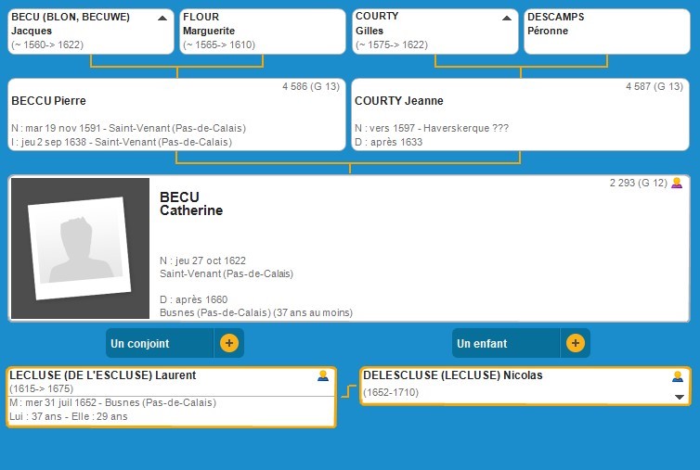Select the BECCU Pierre father card
The width and height of the screenshot is (700, 470).
175,115
